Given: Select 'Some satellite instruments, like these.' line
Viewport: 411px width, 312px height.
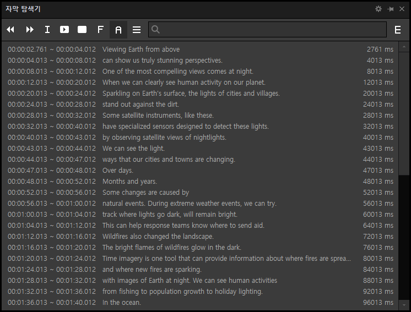Looking at the screenshot, I should coord(158,116).
